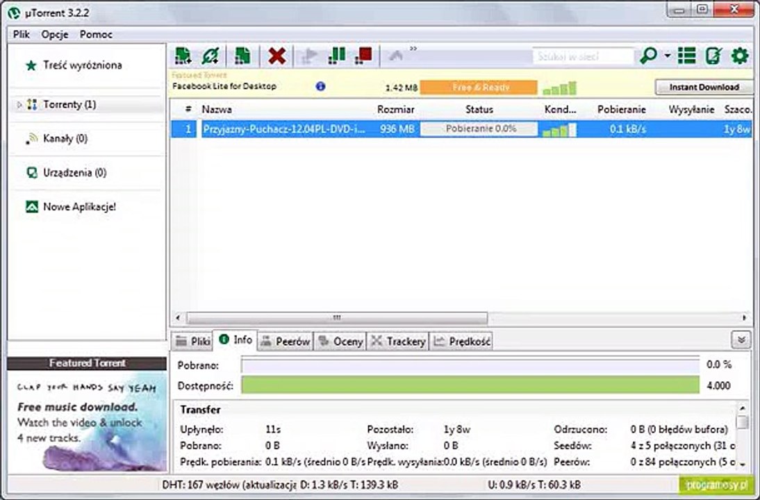Select Urządzenia (0) in the sidebar
Screen dimensions: 760x500
point(74,173)
